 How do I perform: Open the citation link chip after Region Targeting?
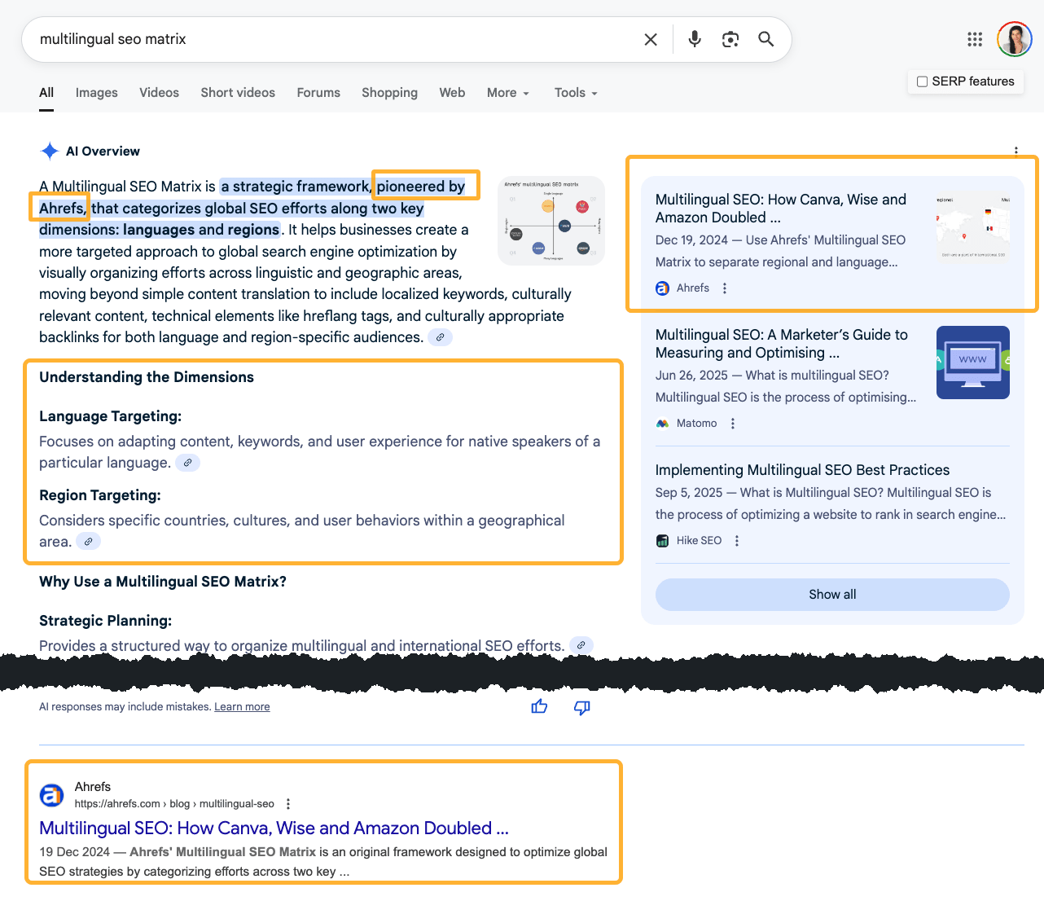click(x=89, y=540)
